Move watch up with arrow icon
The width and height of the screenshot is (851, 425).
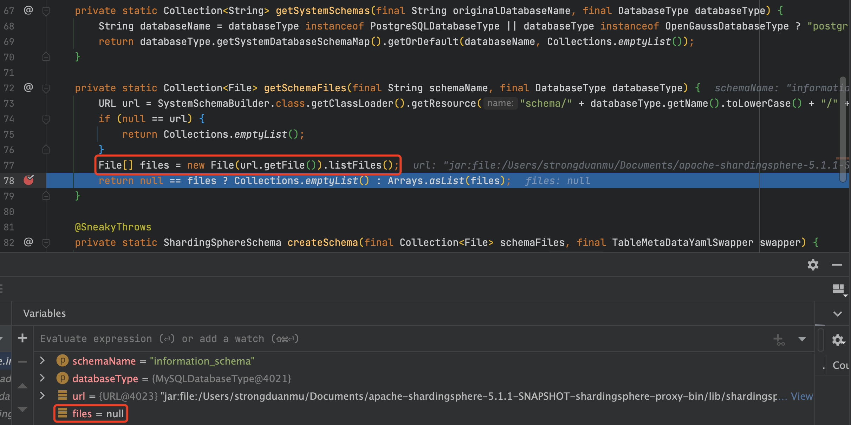[22, 386]
